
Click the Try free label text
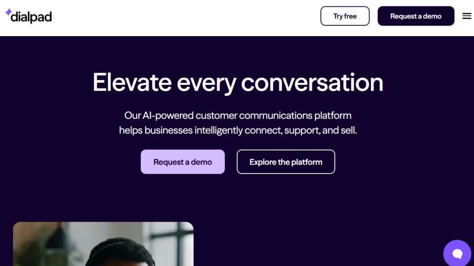[x=345, y=16]
